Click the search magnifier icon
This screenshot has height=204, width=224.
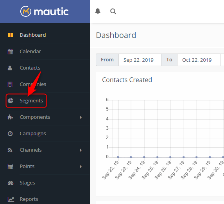click(113, 11)
